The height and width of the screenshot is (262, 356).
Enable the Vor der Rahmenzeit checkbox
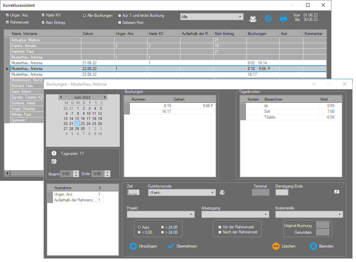tap(220, 227)
